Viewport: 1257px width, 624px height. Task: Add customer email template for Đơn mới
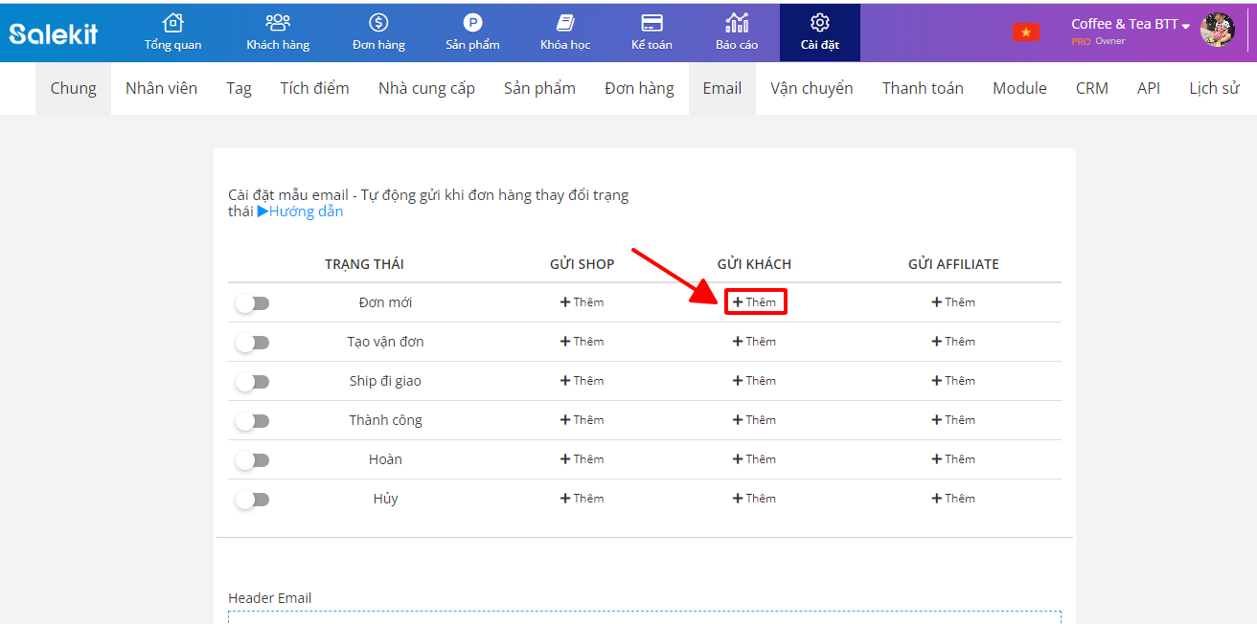click(755, 302)
